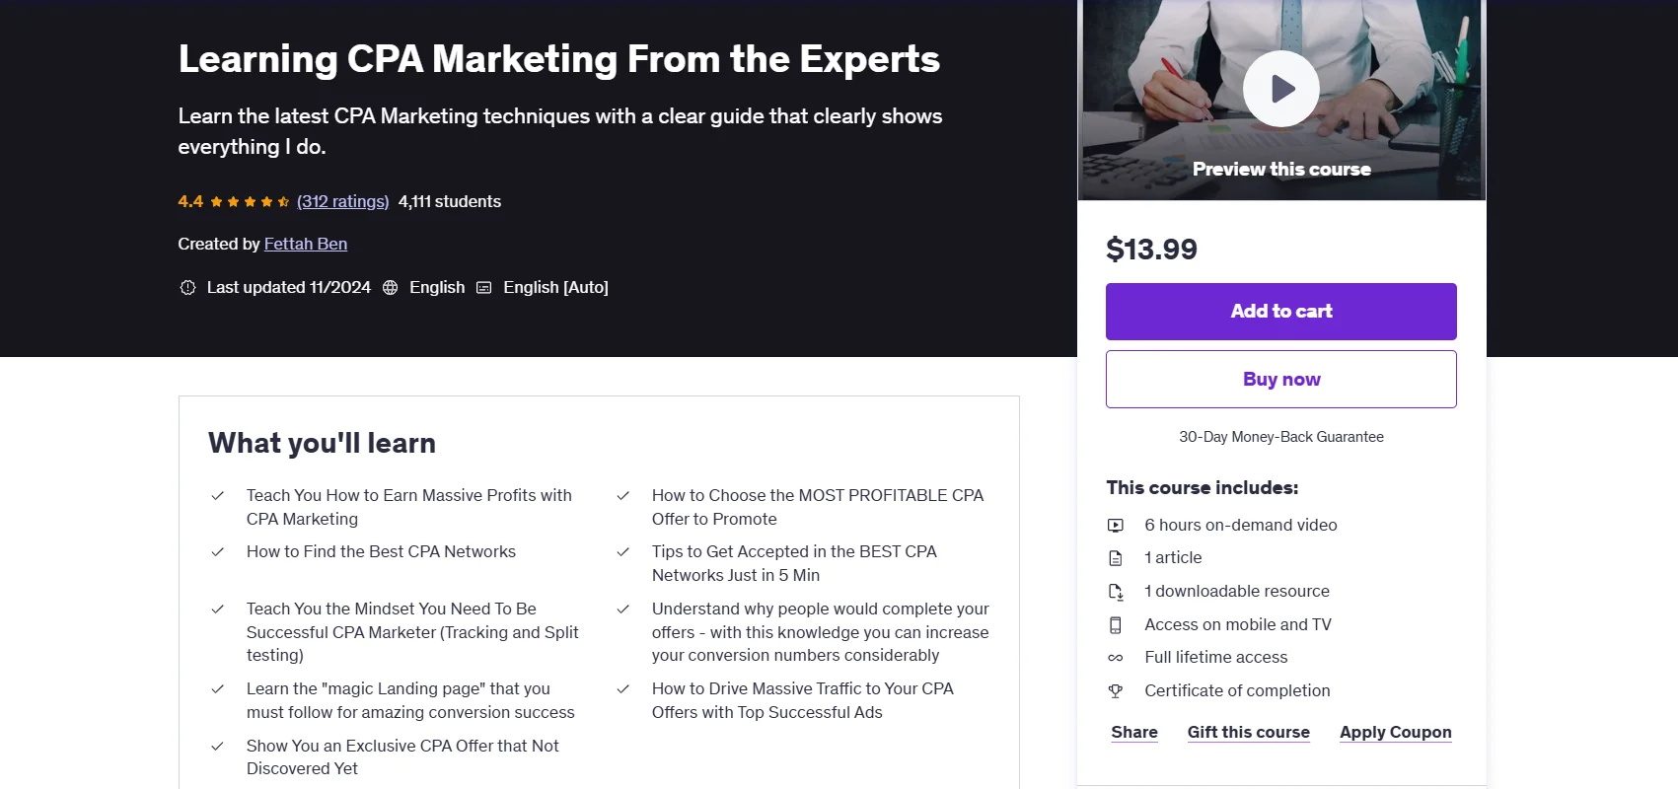1678x789 pixels.
Task: Click the play button to preview the course
Action: [x=1280, y=88]
